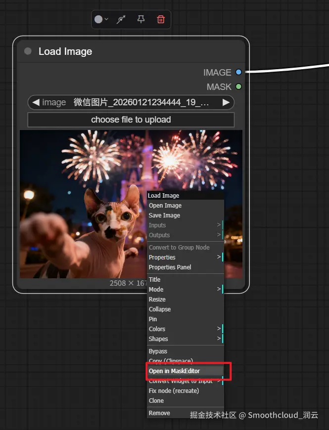This screenshot has width=329, height=430.
Task: Open the node color picker dropdown
Action: 101,19
